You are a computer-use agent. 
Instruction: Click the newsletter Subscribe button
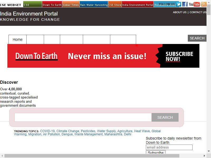coord(156,152)
